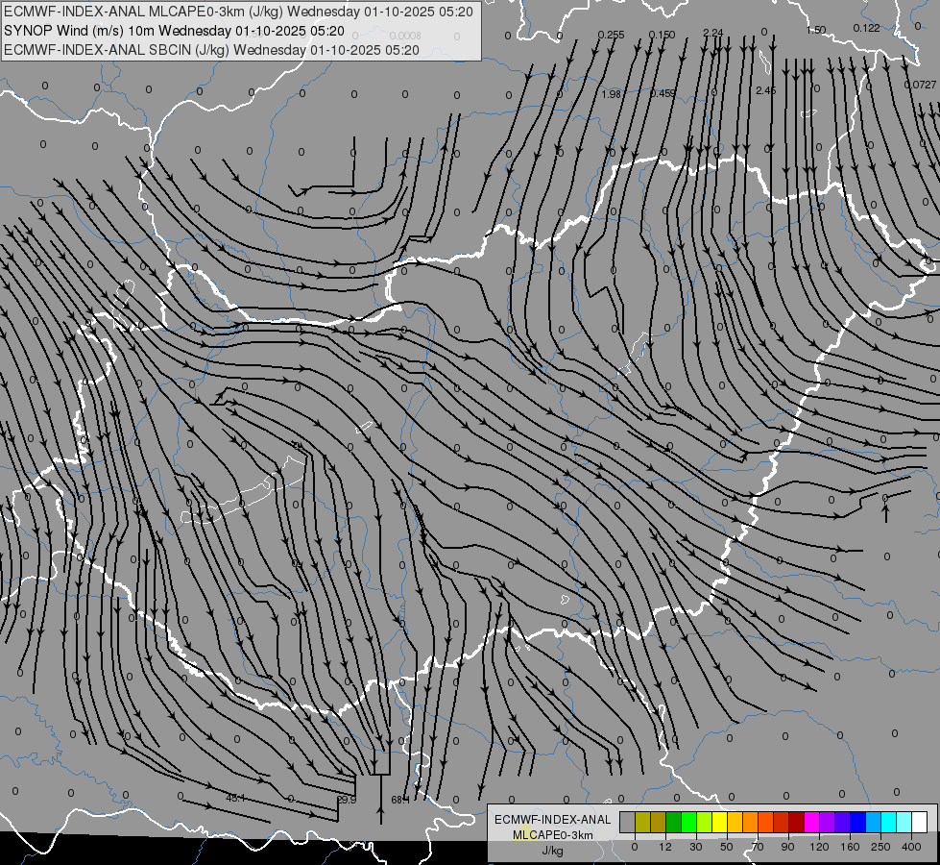The width and height of the screenshot is (940, 865).
Task: Click the deep blue legend swatch
Action: click(857, 822)
